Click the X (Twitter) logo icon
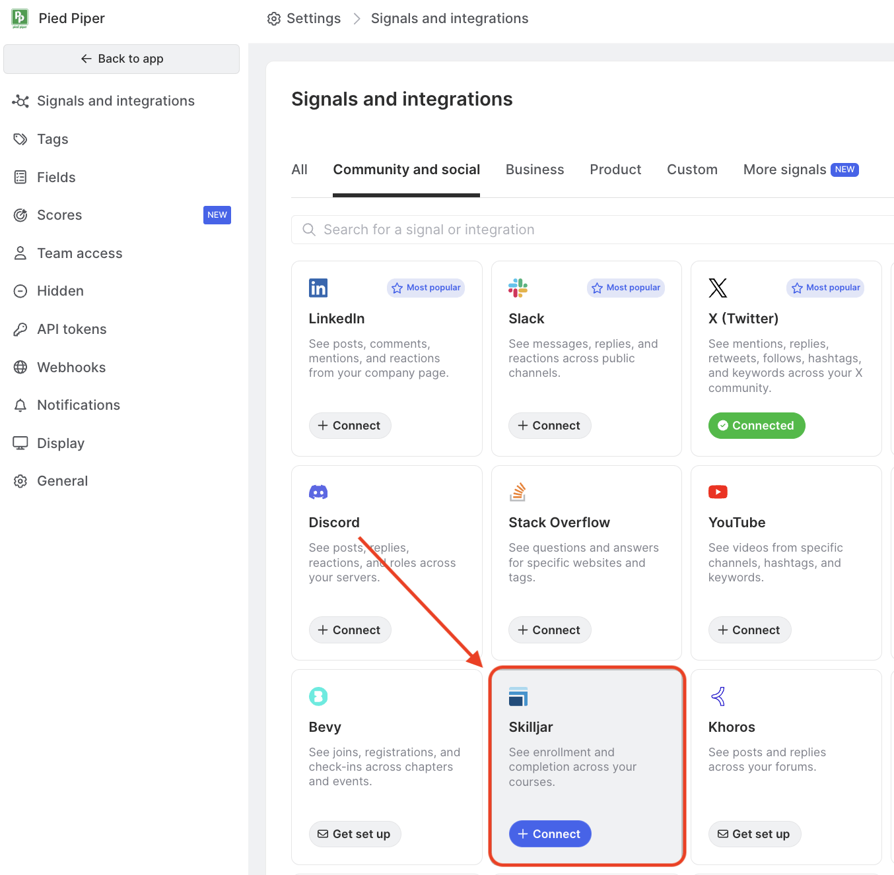Screen dimensions: 894x875 click(718, 288)
